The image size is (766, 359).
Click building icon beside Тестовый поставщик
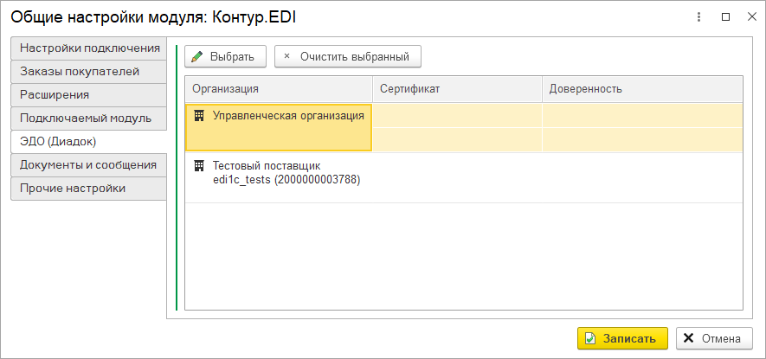coord(199,165)
